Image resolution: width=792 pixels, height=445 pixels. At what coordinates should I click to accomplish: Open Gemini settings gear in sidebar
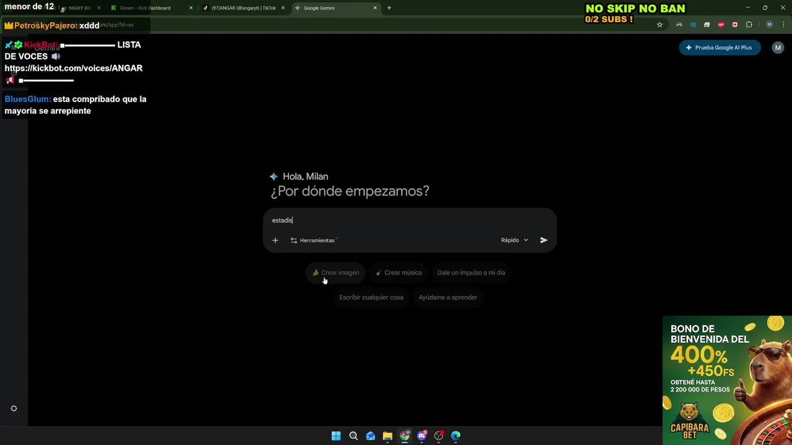(x=14, y=409)
